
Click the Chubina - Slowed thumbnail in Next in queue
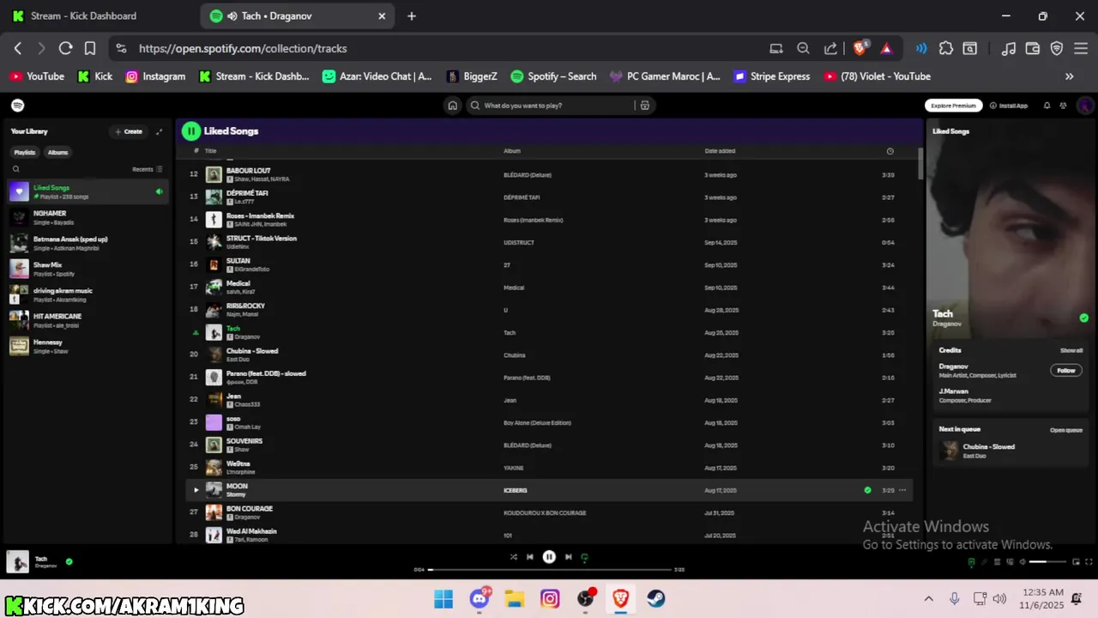[x=949, y=451]
